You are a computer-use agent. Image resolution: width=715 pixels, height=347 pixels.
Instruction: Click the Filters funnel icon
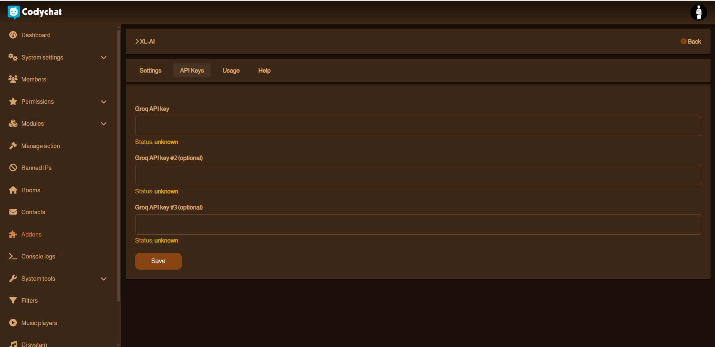pyautogui.click(x=13, y=301)
